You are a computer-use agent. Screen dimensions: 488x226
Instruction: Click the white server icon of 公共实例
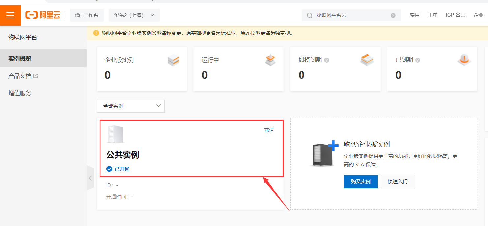[x=116, y=135]
